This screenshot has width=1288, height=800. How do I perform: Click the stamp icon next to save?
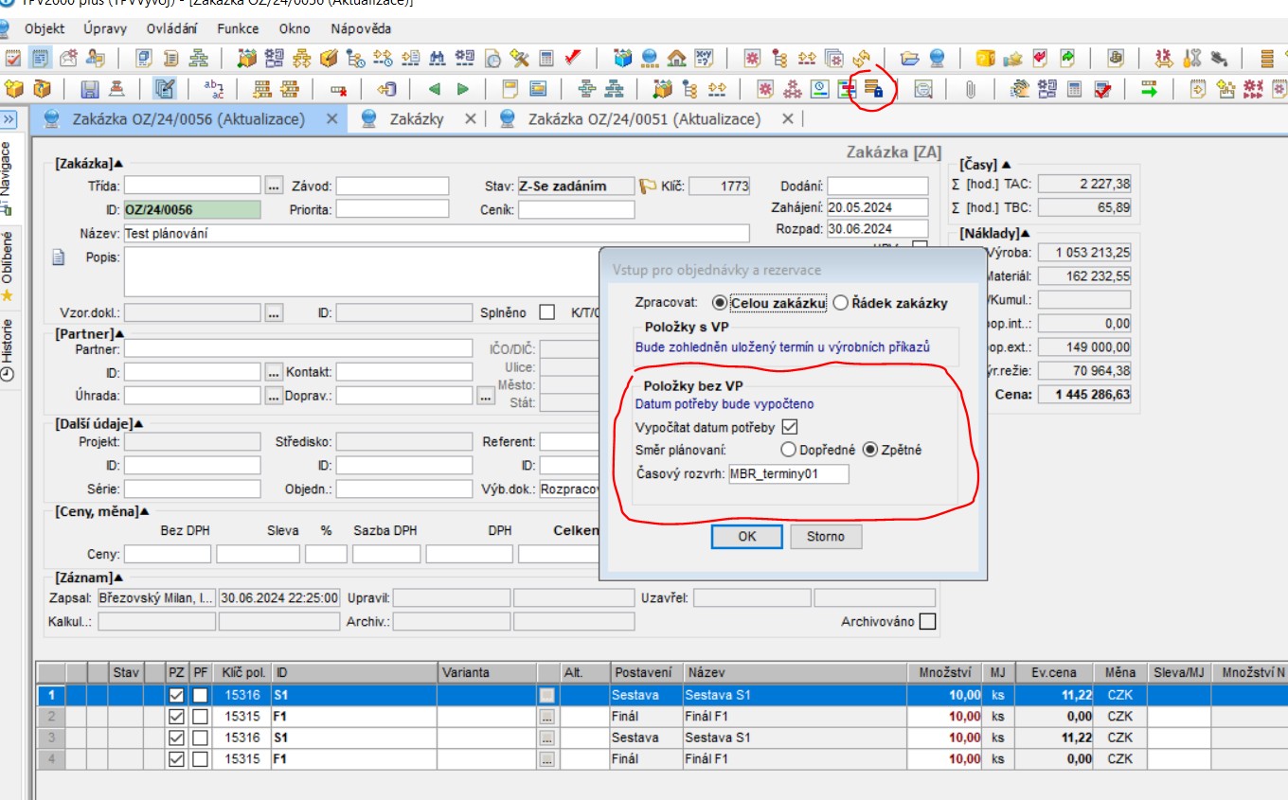116,89
